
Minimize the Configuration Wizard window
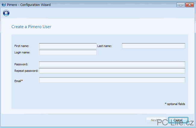pos(181,5)
